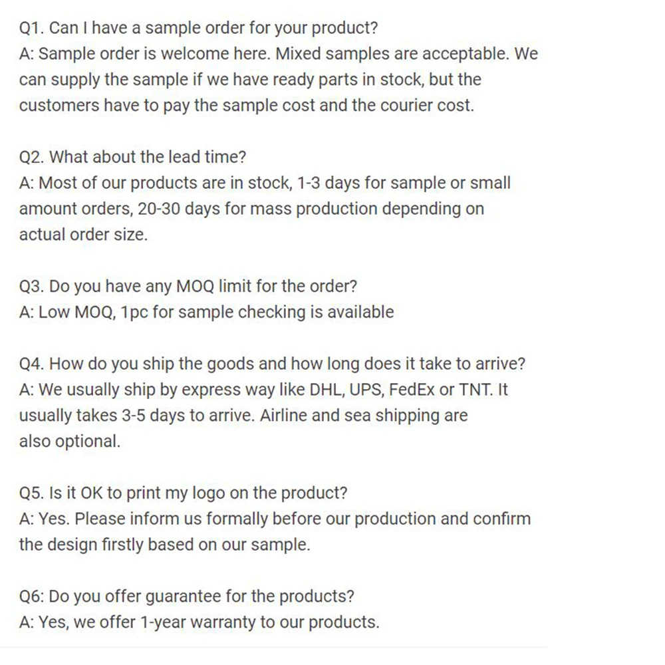The width and height of the screenshot is (665, 665).
Task: Click the "Most of our products are in stock" line
Action: [x=265, y=183]
